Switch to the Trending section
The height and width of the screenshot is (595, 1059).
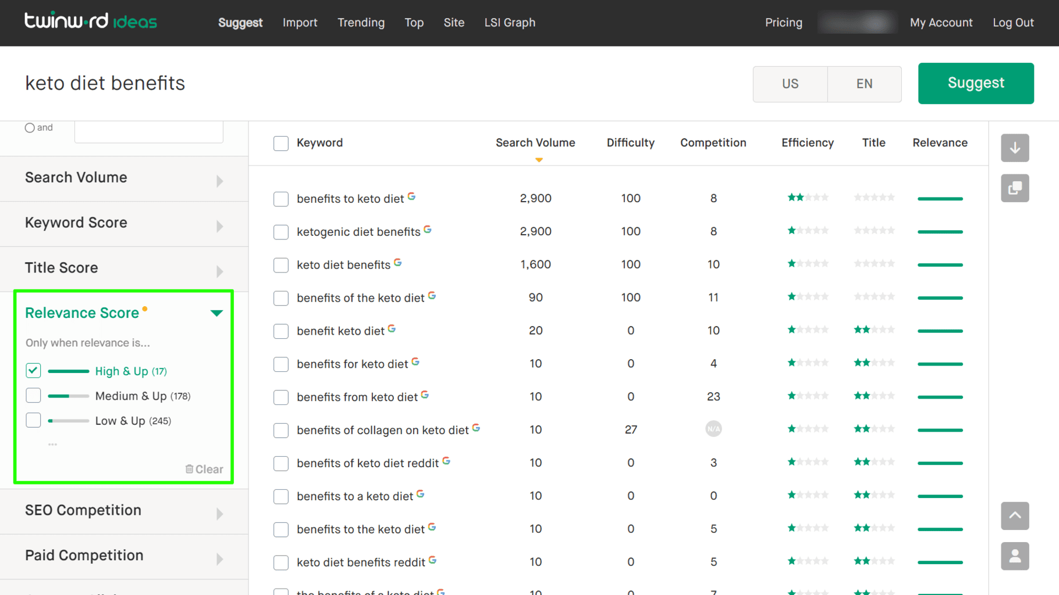tap(361, 23)
